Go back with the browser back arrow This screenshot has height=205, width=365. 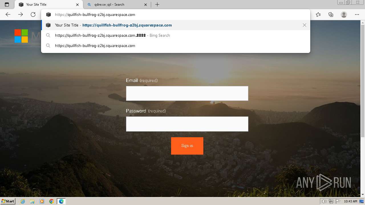[8, 15]
